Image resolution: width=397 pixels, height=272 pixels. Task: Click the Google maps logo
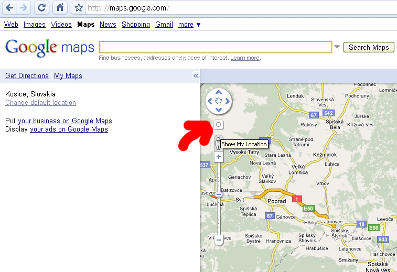50,48
